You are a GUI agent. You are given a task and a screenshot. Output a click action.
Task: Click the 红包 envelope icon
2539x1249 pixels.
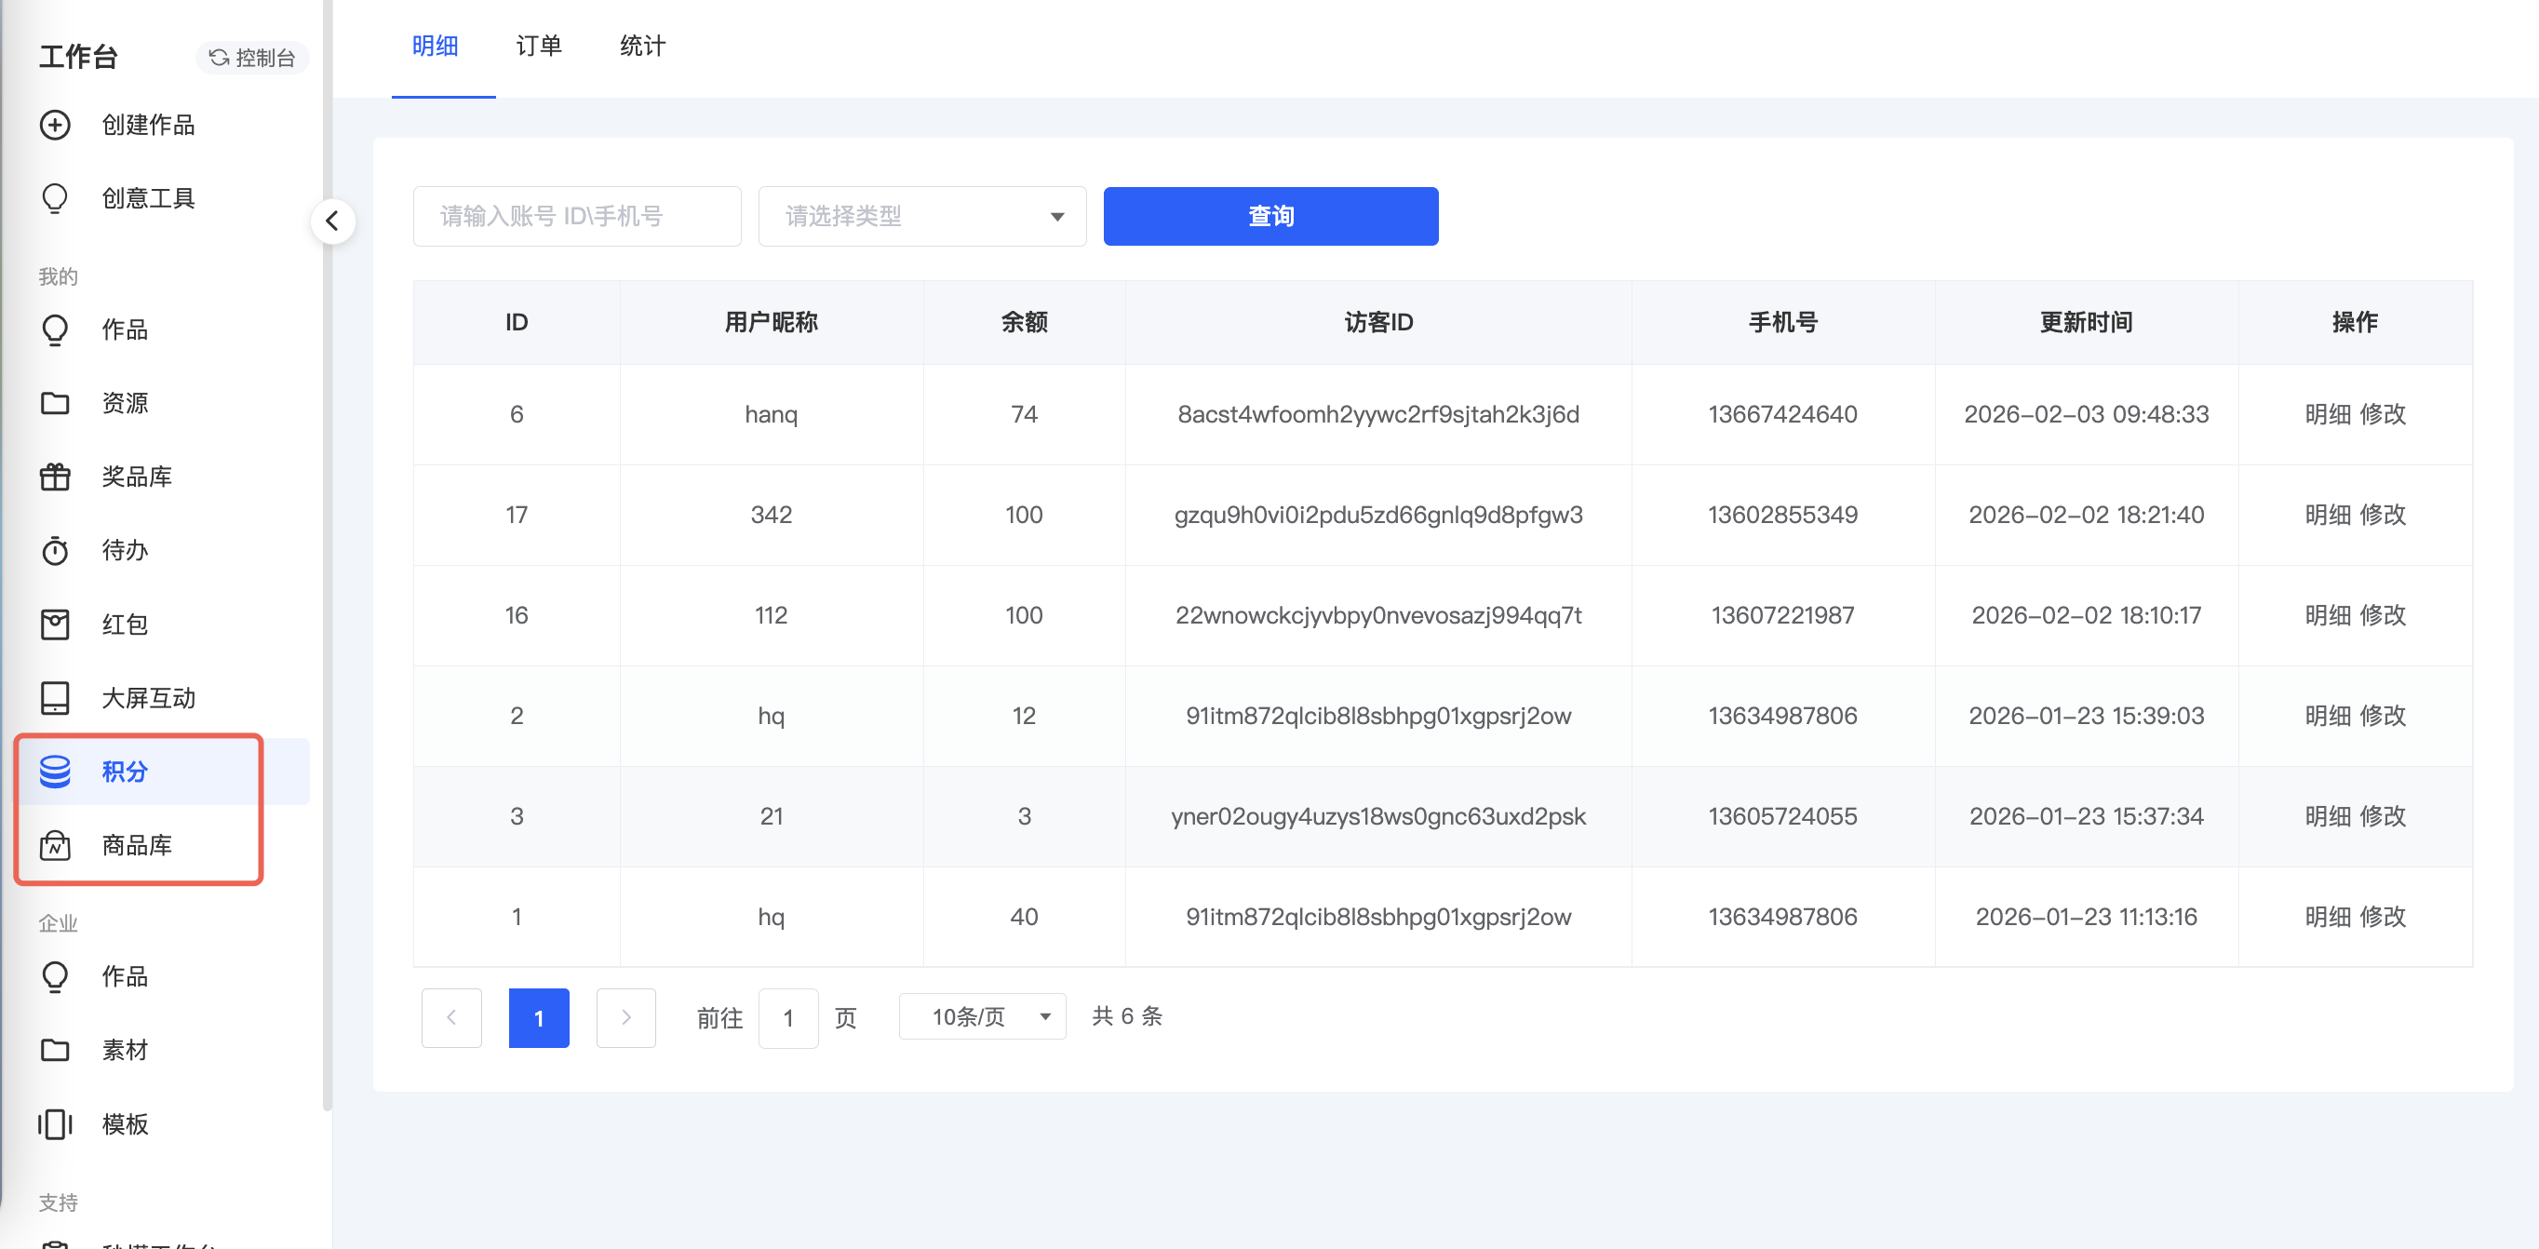coord(55,624)
